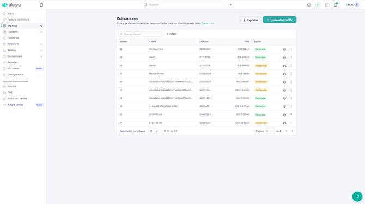Open Mis tareas in sidebar
The width and height of the screenshot is (365, 204).
click(13, 68)
